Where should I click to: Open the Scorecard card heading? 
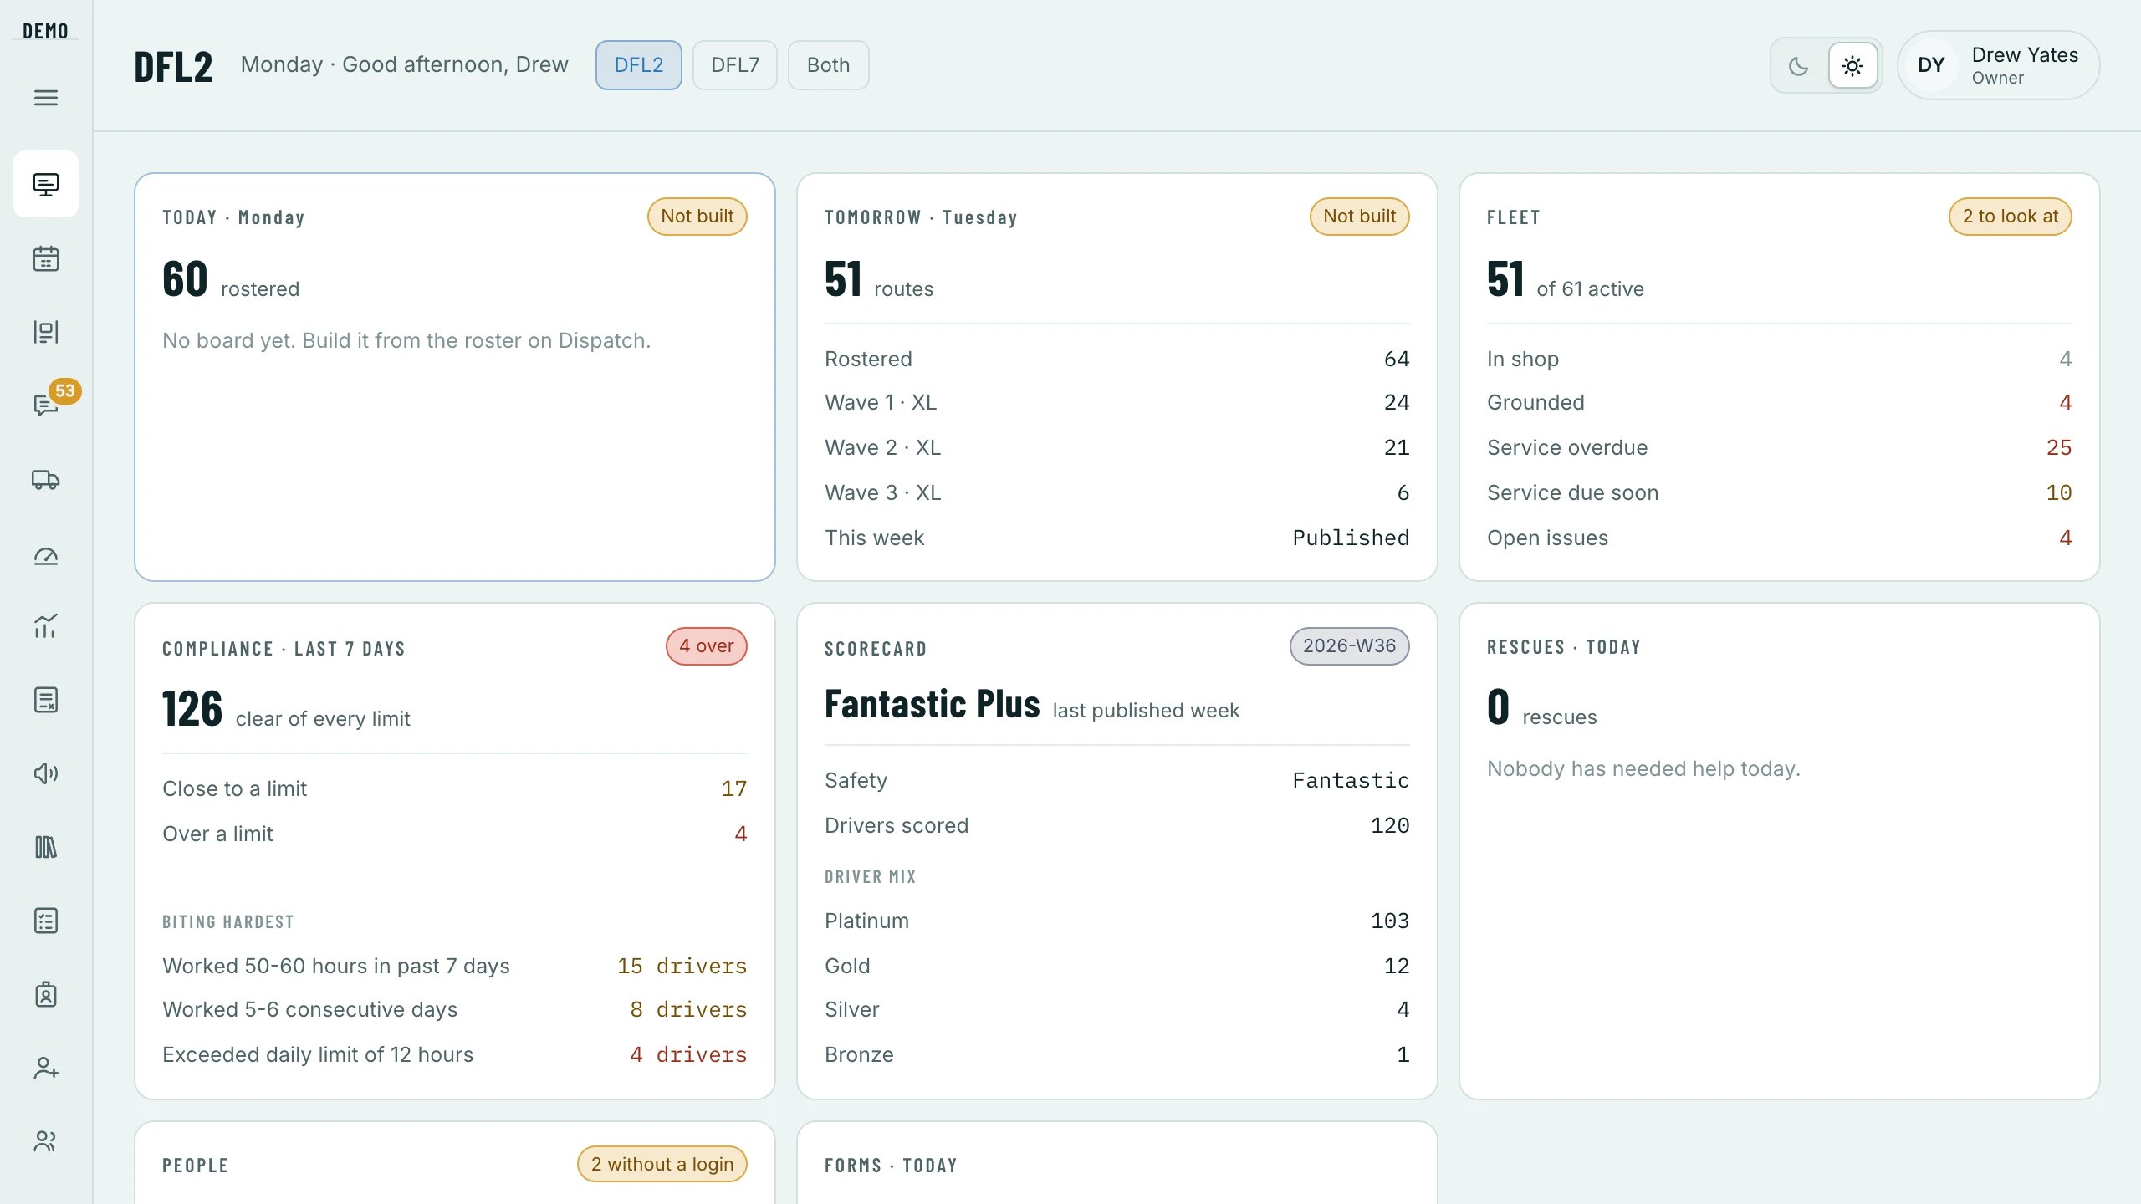tap(876, 649)
